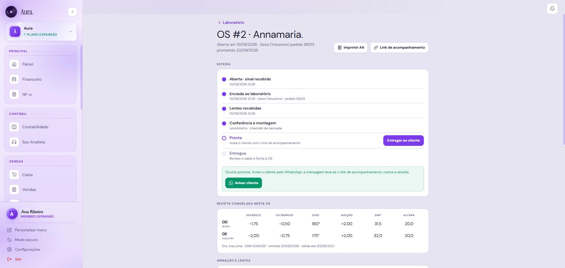Click the Vendas list icon
This screenshot has width=565, height=268.
[x=14, y=189]
